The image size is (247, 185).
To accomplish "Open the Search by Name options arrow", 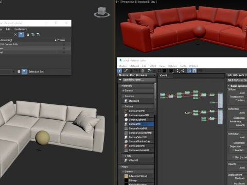I will click(x=120, y=80).
